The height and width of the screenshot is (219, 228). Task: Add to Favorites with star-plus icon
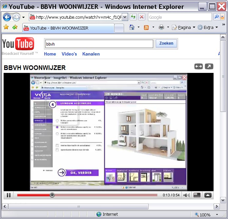click(15, 27)
